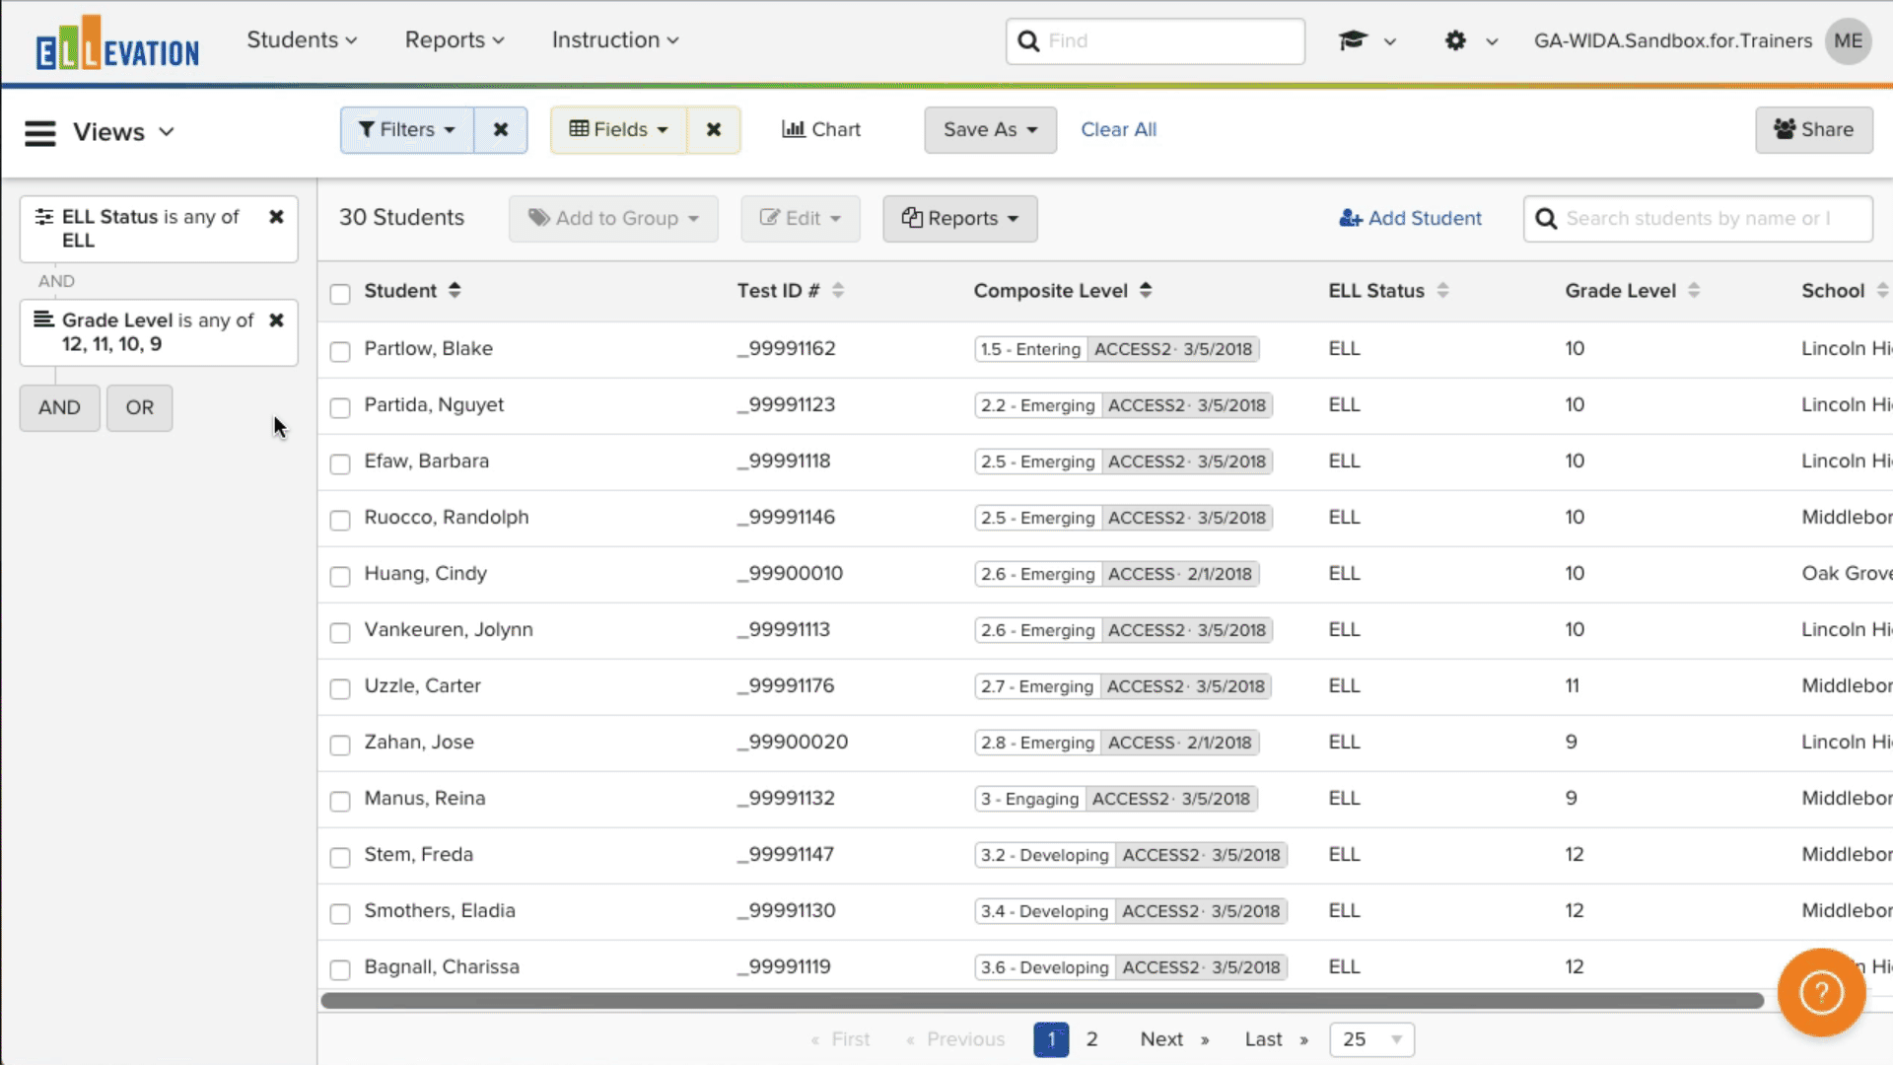Open the settings gear icon
The image size is (1893, 1065).
pyautogui.click(x=1455, y=40)
